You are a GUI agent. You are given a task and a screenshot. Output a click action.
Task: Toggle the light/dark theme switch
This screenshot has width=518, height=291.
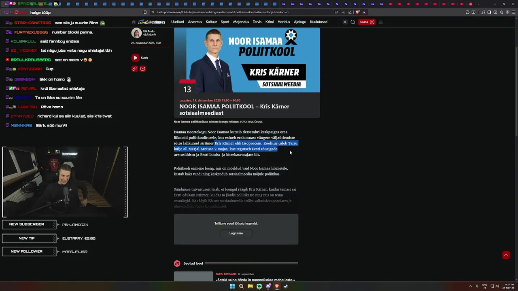tap(343, 22)
